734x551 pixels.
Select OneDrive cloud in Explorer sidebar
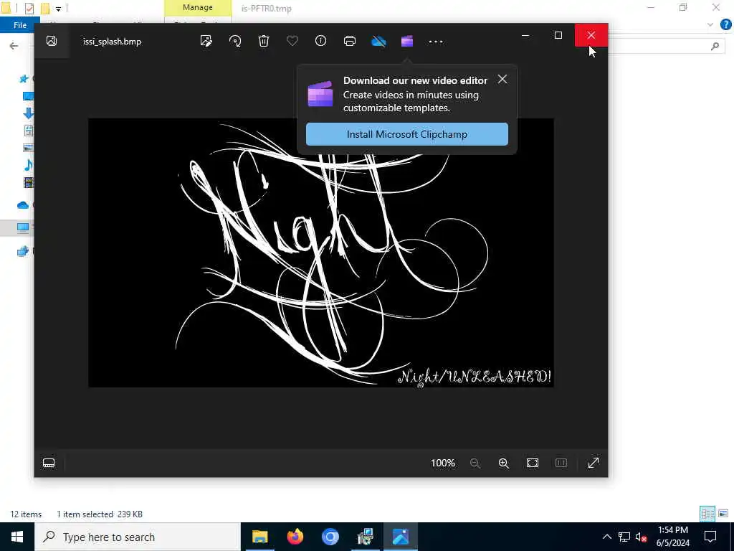(23, 204)
